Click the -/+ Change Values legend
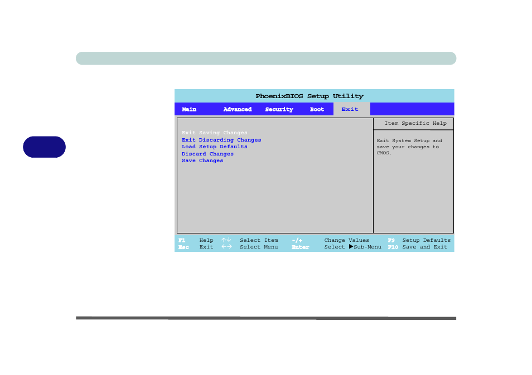 tap(330, 240)
